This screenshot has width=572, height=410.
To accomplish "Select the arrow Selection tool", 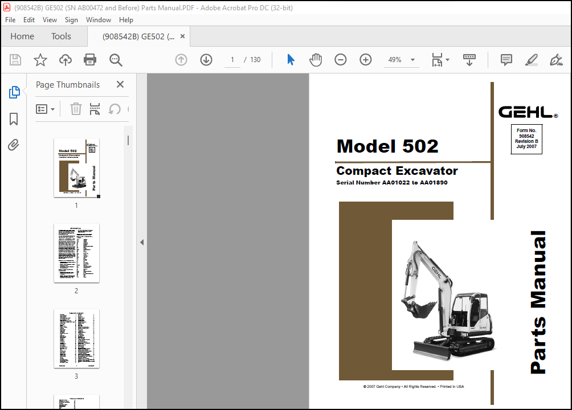I will (x=291, y=59).
